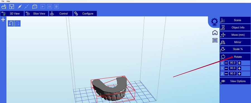251x103 pixels.
Task: Click the plus add object icon
Action: (3, 20)
